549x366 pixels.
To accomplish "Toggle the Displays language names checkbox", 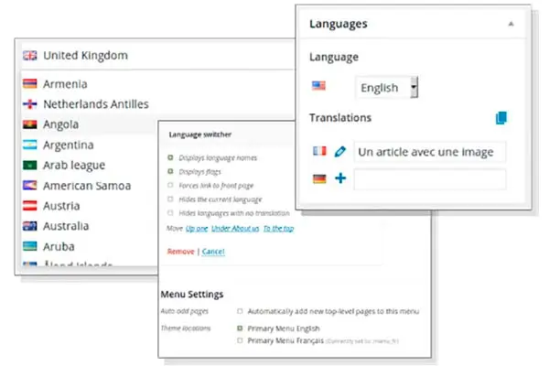I will (x=170, y=157).
